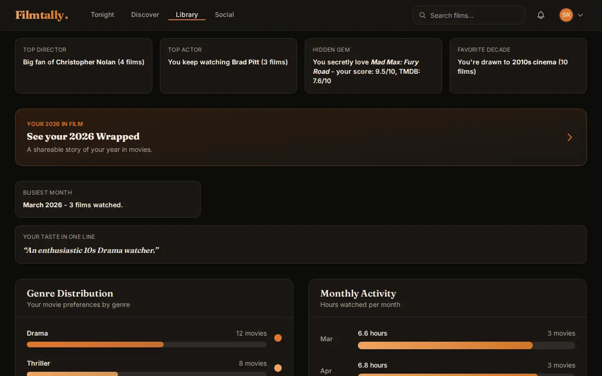This screenshot has width=602, height=376.
Task: Open the Hidden Gem insight card
Action: point(373,66)
